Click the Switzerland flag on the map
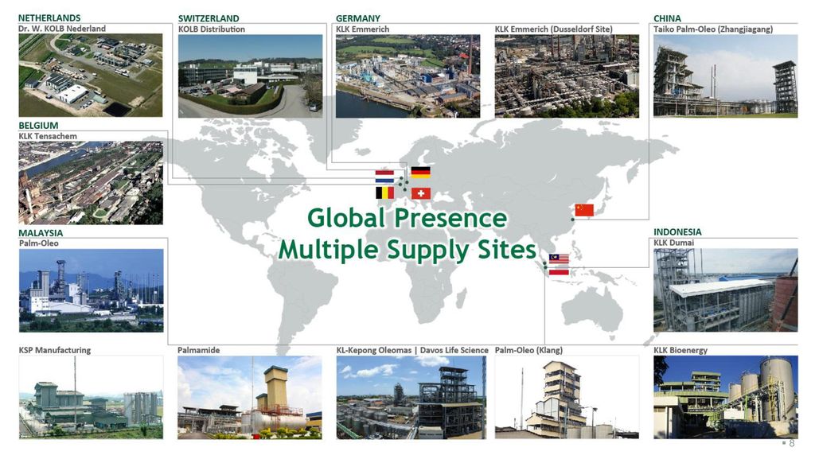 [x=421, y=193]
